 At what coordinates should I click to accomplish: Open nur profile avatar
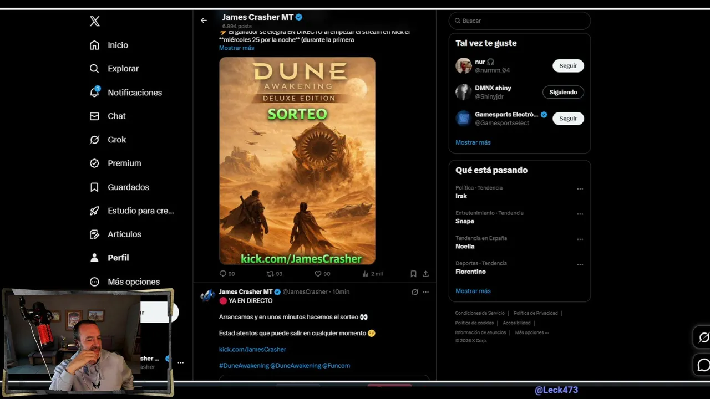[x=463, y=66]
